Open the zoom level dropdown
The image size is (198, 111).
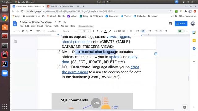pyautogui.click(x=40, y=31)
